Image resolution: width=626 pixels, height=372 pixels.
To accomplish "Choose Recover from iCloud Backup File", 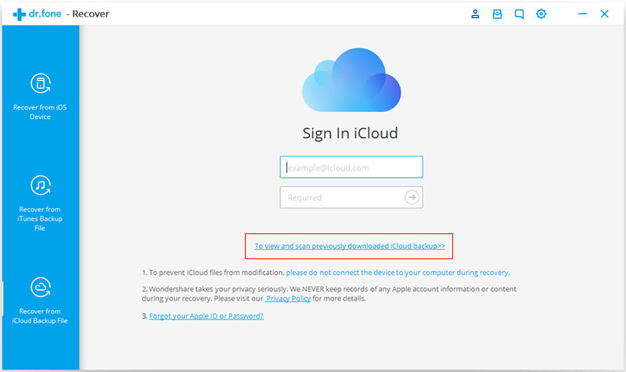I will pyautogui.click(x=40, y=301).
